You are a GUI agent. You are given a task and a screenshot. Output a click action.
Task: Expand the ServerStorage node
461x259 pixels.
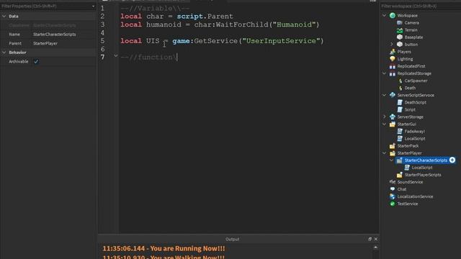(384, 117)
